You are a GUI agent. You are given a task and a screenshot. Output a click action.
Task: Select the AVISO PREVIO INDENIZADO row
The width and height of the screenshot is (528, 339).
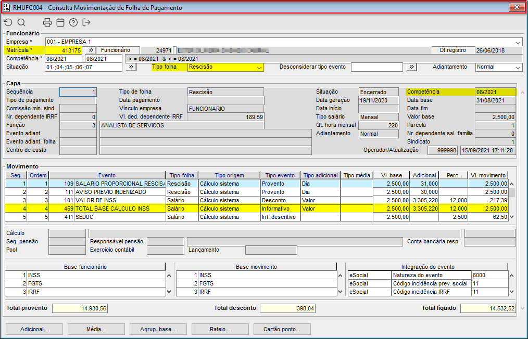[119, 192]
